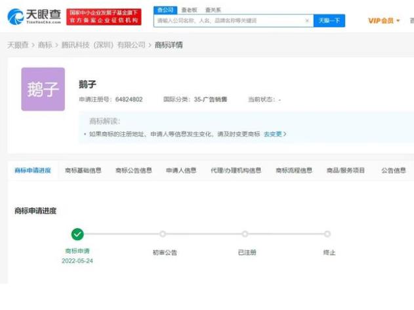The image size is (414, 310).
Task: Clear search box with the X icon
Action: [307, 21]
